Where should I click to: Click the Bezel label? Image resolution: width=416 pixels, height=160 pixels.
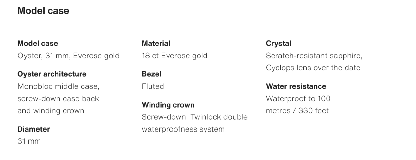coord(151,74)
